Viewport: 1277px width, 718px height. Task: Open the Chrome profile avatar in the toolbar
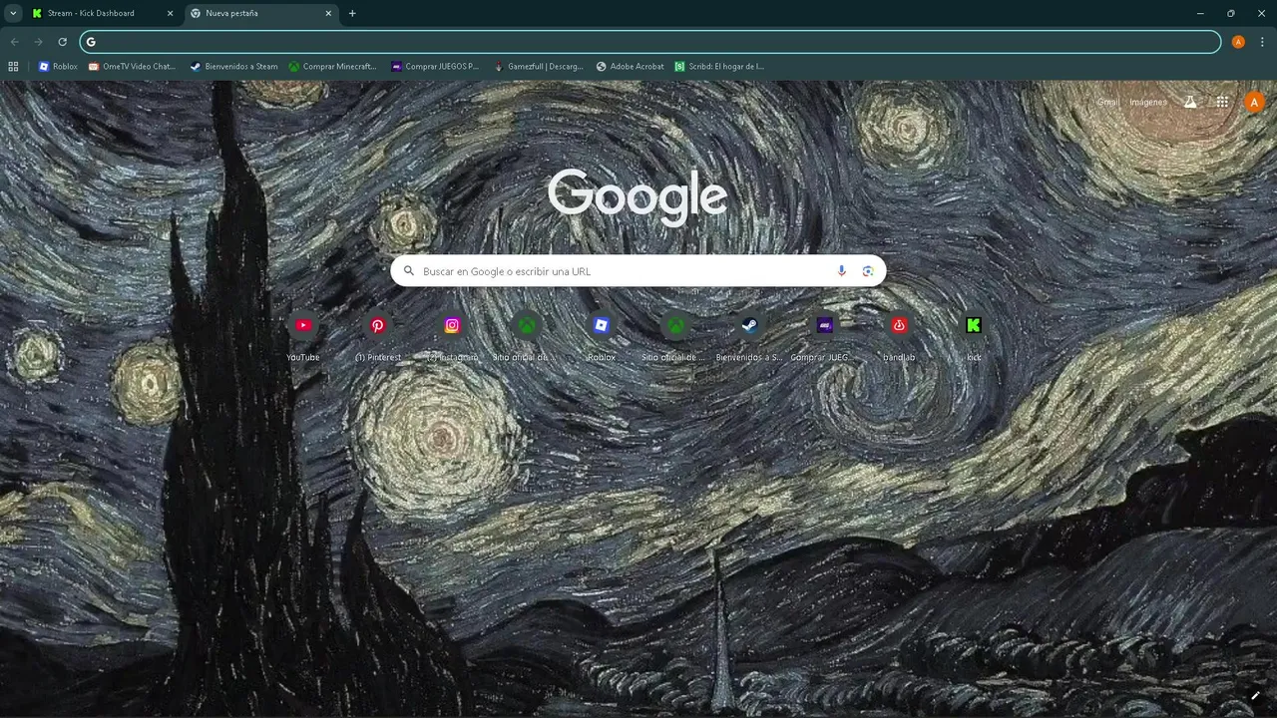(1238, 42)
